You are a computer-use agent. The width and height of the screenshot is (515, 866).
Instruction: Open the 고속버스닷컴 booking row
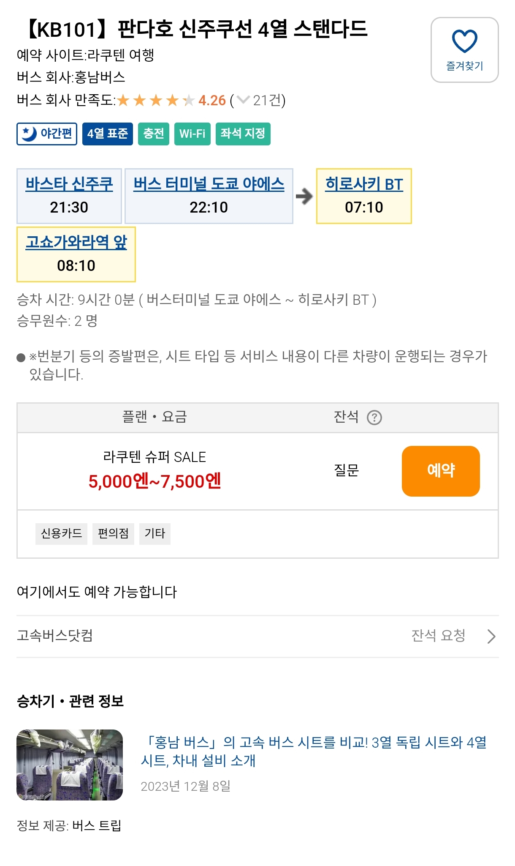[x=55, y=636]
